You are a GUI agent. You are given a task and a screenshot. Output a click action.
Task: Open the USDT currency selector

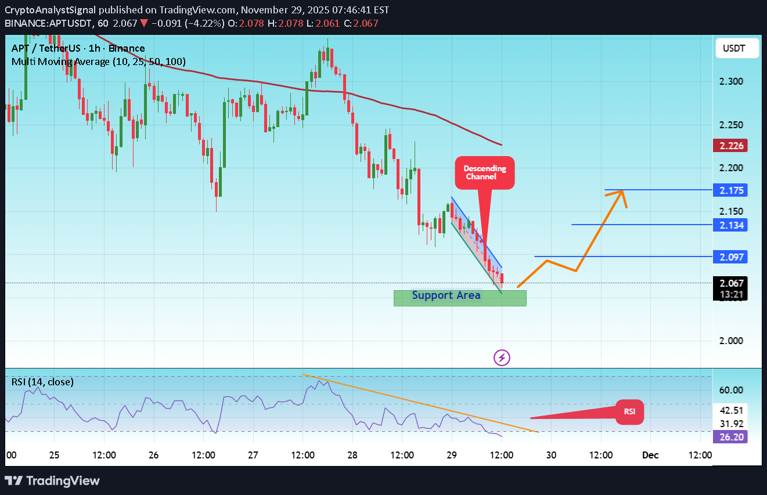tap(736, 48)
